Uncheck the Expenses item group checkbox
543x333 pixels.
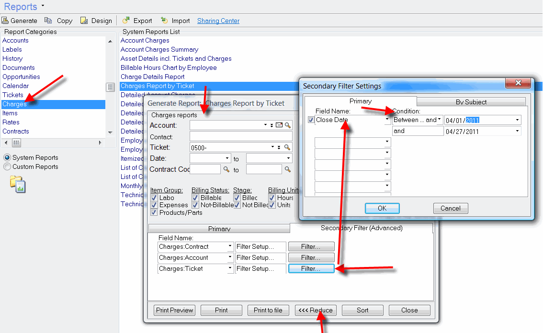point(154,205)
